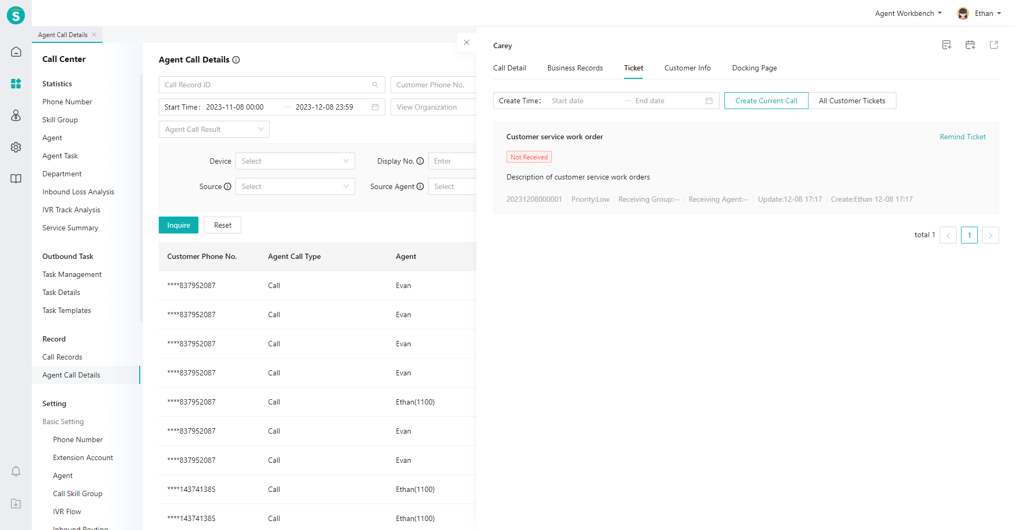Go to next page of tickets
This screenshot has width=1016, height=530.
991,235
